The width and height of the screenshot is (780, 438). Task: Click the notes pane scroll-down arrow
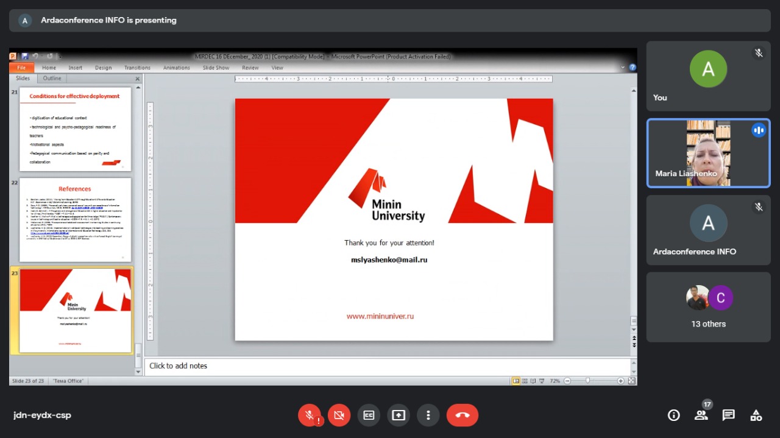click(x=634, y=370)
